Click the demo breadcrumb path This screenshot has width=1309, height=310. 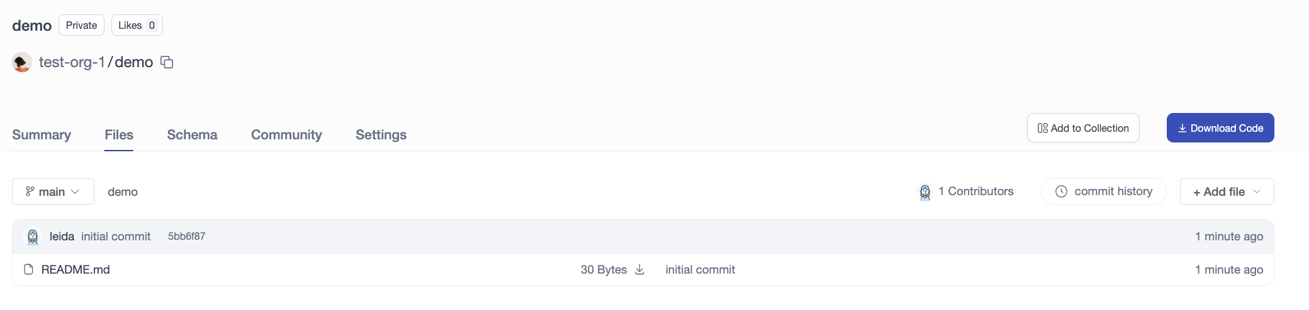tap(123, 192)
